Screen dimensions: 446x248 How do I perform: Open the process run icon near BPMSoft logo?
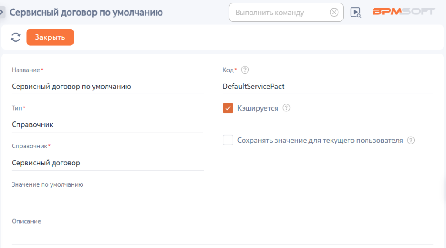pyautogui.click(x=355, y=13)
